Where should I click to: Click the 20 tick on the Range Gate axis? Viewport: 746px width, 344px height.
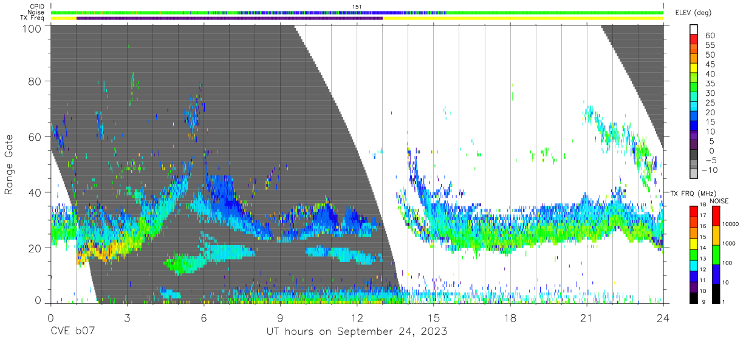[x=35, y=248]
